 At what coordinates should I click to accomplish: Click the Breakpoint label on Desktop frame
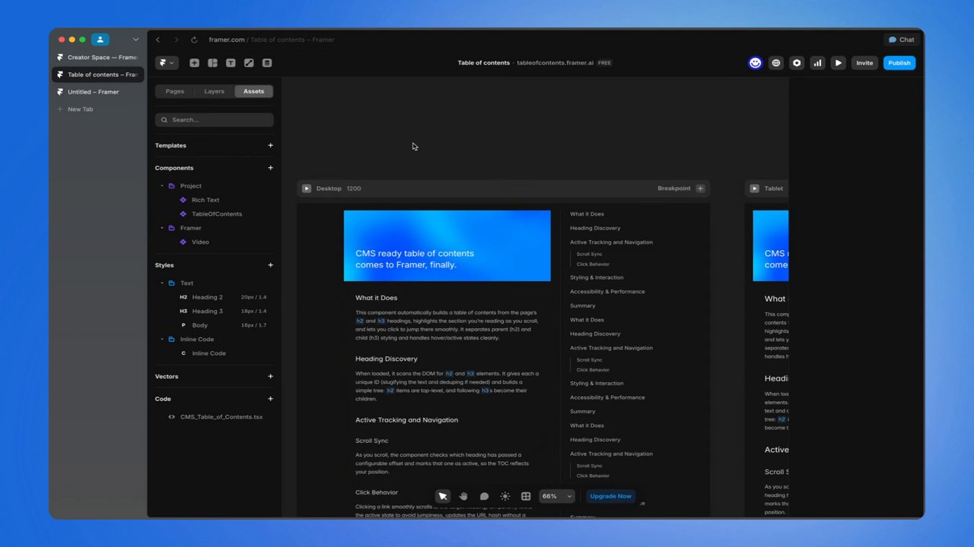tap(674, 188)
